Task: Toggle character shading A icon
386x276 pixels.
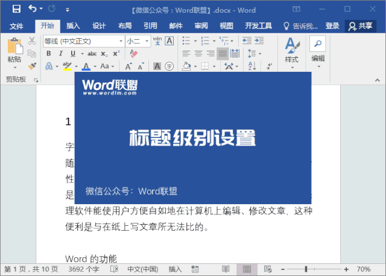Action: [157, 66]
